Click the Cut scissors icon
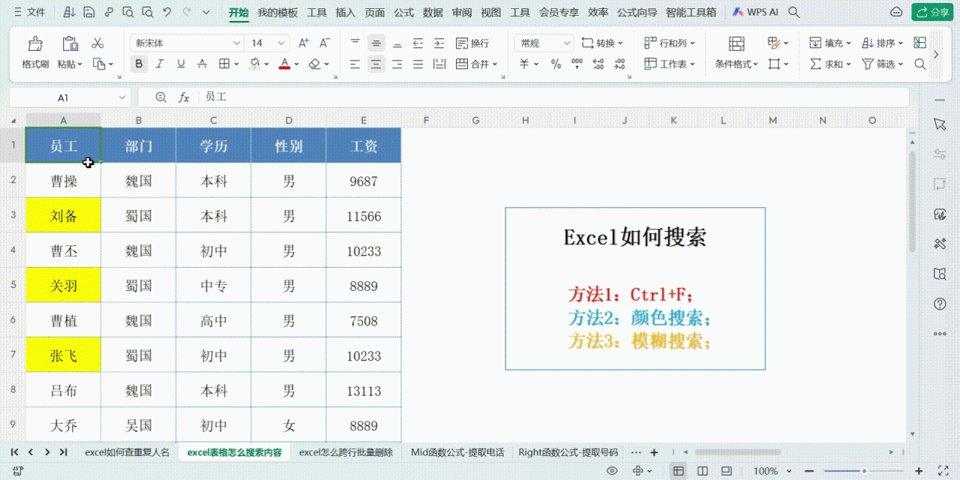This screenshot has width=960, height=480. click(97, 43)
